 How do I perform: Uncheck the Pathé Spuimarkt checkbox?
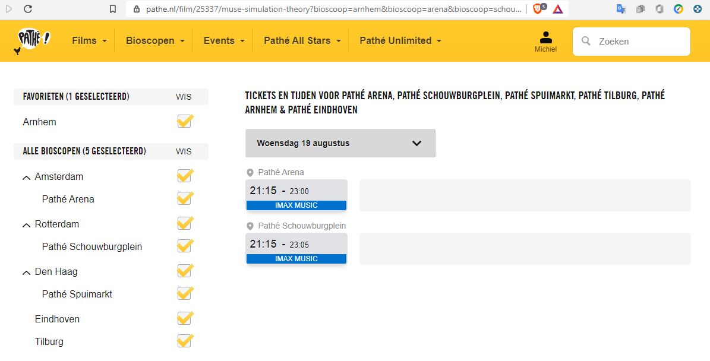click(185, 293)
